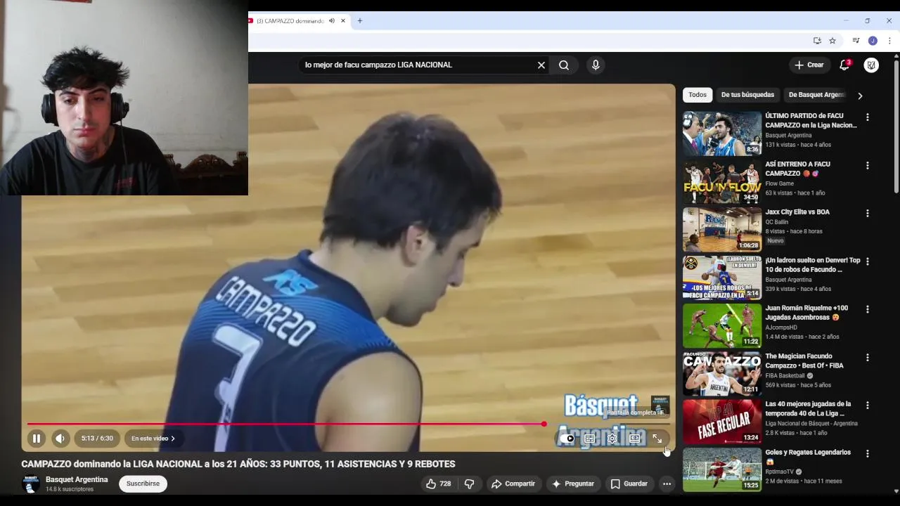The image size is (900, 506).
Task: Open options for 'The Magician Facundo Campazzo'
Action: pos(867,357)
